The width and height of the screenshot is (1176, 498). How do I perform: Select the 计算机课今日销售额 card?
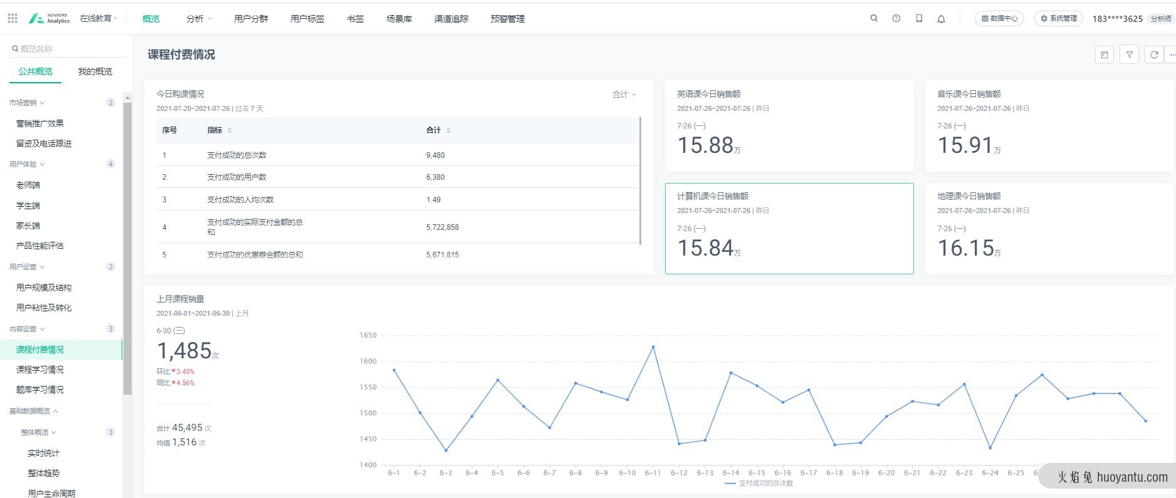(x=789, y=229)
